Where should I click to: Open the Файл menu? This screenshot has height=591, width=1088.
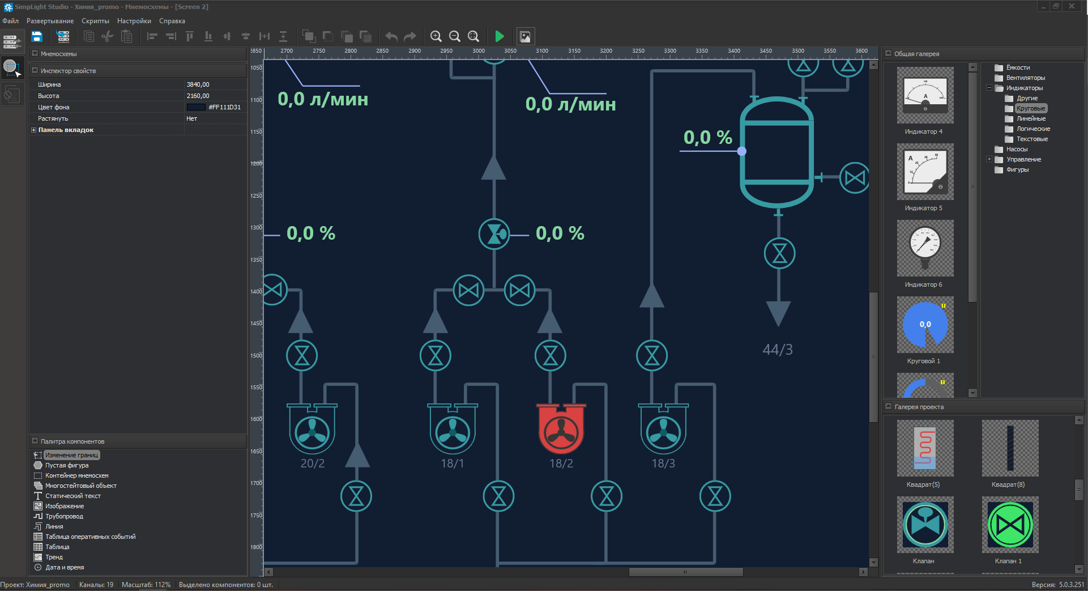click(x=10, y=21)
